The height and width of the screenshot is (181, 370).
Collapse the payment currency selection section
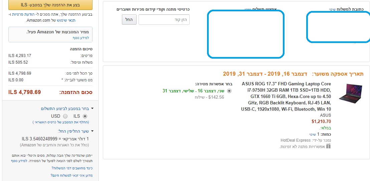(x=92, y=109)
